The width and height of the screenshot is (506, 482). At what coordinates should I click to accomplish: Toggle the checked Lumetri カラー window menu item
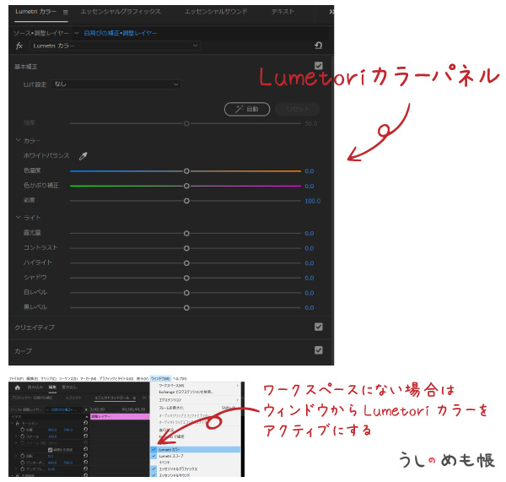click(x=196, y=449)
